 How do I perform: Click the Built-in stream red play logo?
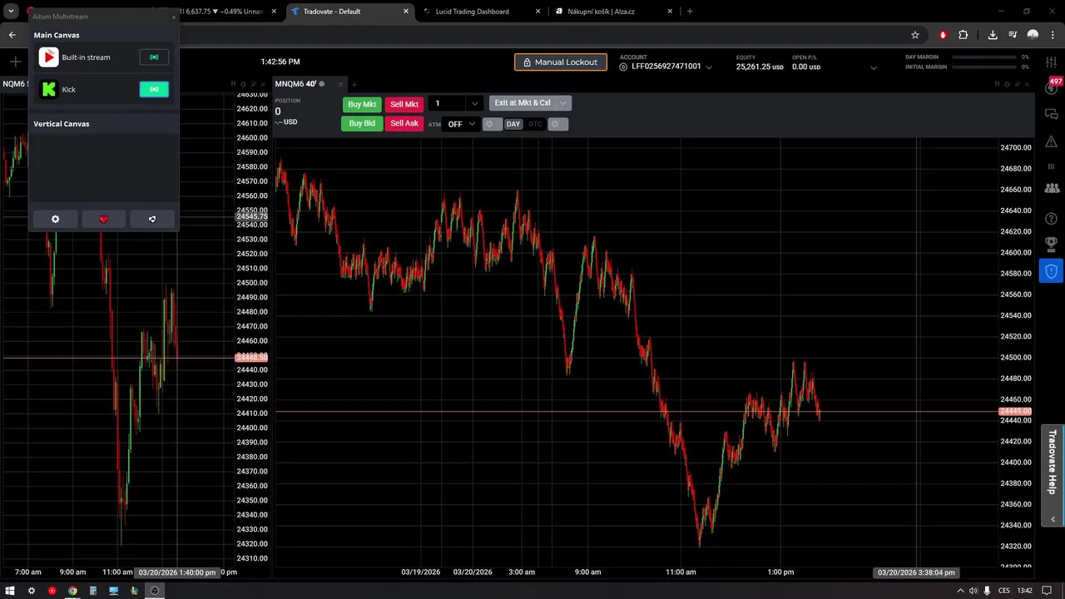coord(48,57)
